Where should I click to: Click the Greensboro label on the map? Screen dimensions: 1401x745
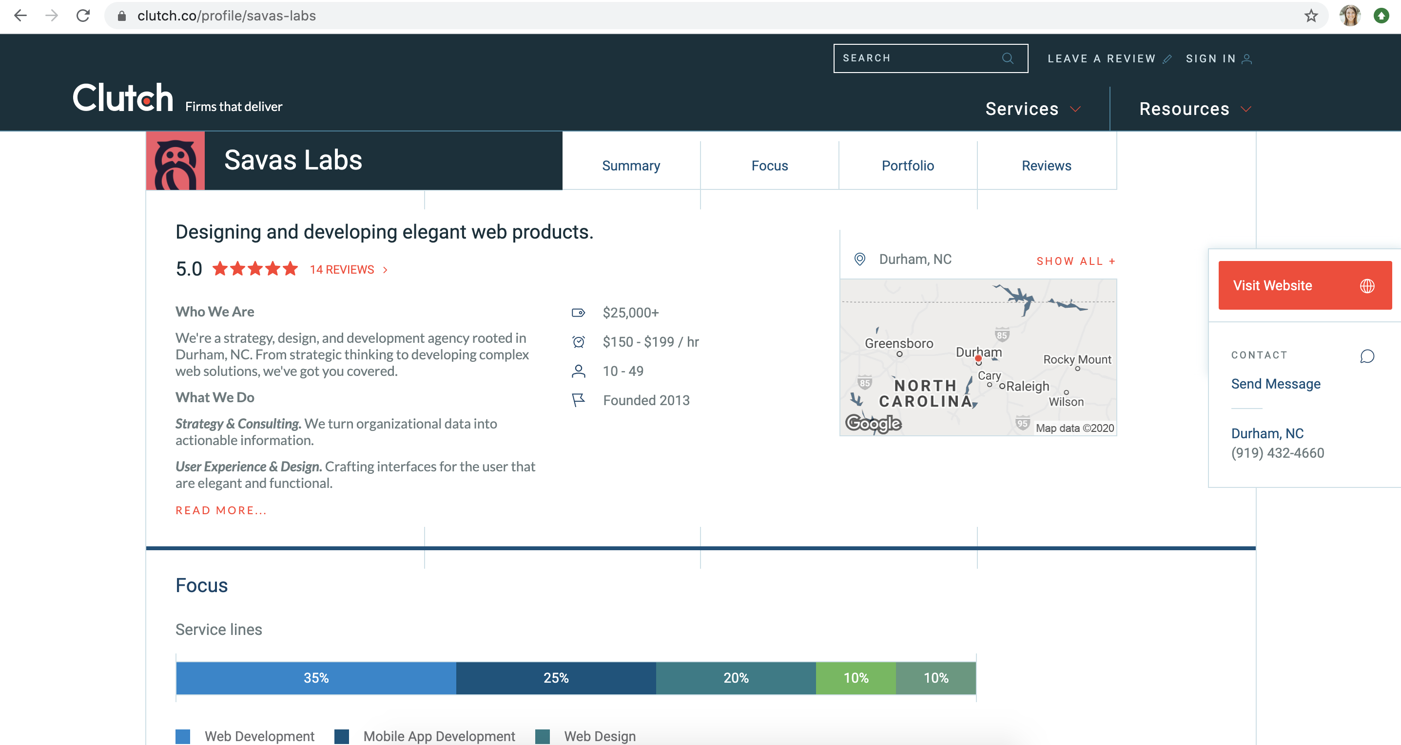(899, 343)
